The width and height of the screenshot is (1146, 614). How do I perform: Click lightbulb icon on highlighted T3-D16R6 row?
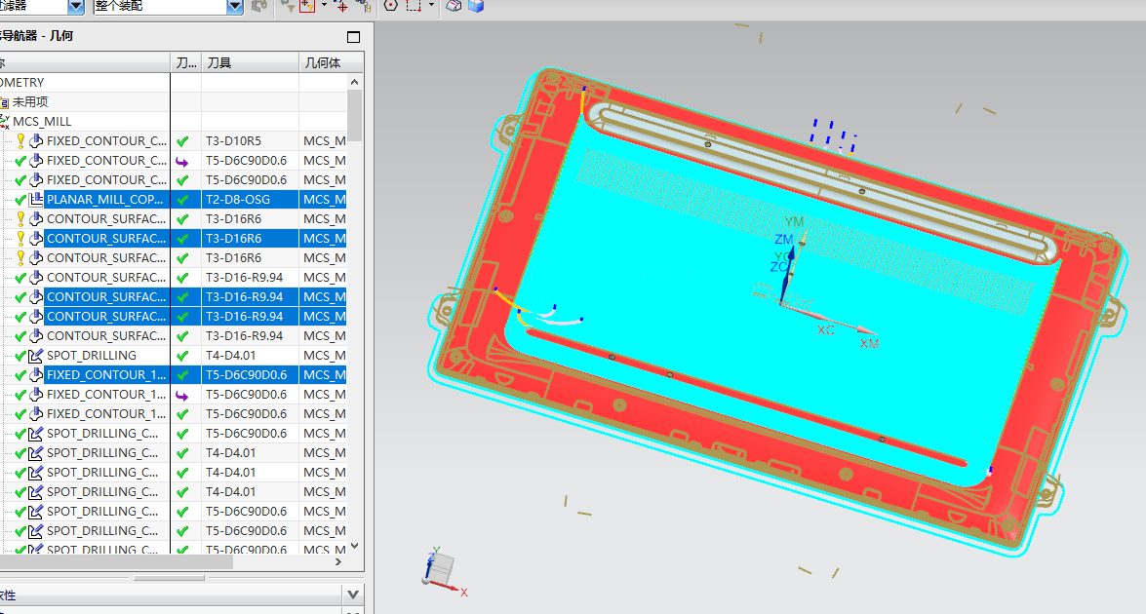click(x=20, y=238)
